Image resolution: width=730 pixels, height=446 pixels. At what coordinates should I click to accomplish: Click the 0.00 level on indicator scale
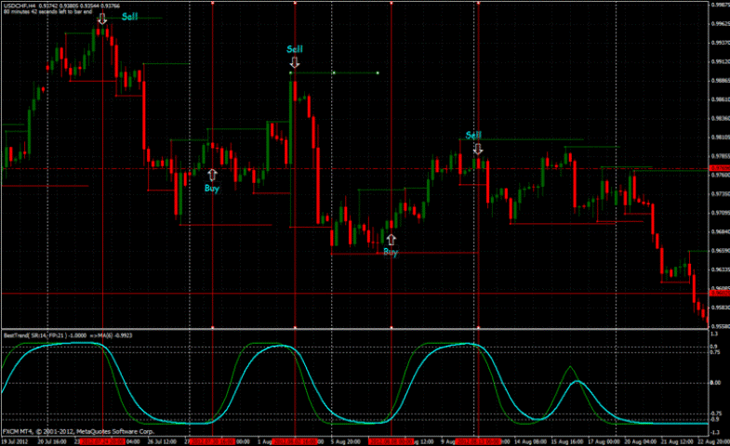(715, 383)
